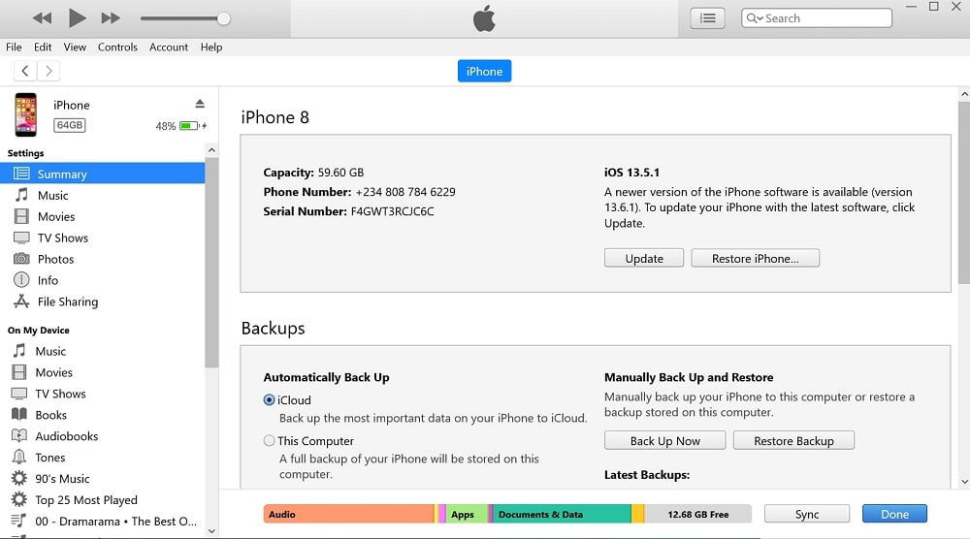Skip to next track with fast-forward icon
The width and height of the screenshot is (970, 539).
pyautogui.click(x=111, y=17)
